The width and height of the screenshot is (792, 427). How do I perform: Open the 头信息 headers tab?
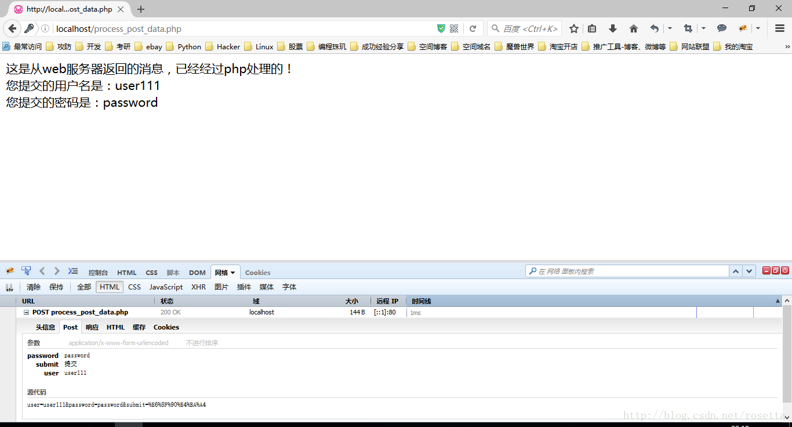click(x=45, y=327)
